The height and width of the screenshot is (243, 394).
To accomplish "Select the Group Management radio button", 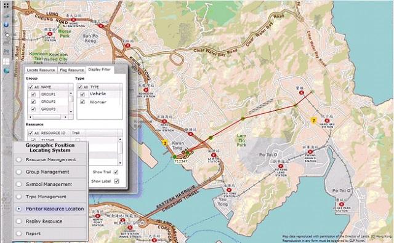I will click(19, 172).
